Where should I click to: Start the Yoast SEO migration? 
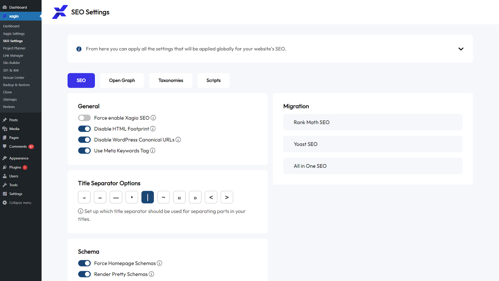373,144
